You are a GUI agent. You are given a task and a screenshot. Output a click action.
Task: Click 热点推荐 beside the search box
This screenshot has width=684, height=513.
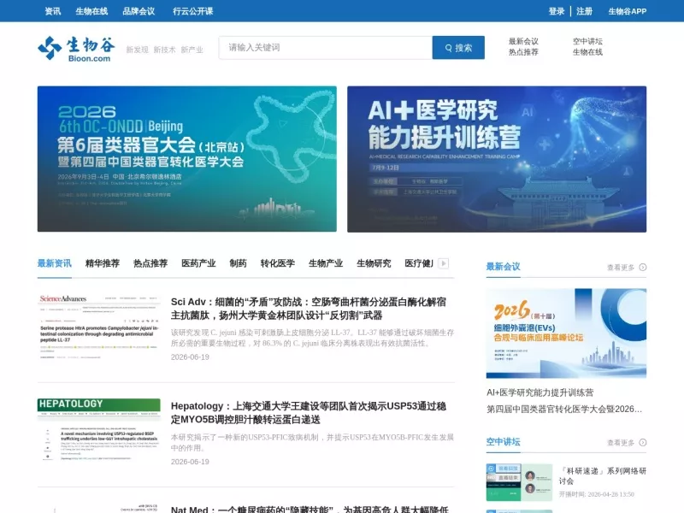tap(523, 52)
